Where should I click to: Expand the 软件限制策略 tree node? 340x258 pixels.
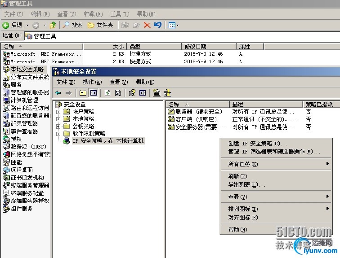(x=58, y=134)
